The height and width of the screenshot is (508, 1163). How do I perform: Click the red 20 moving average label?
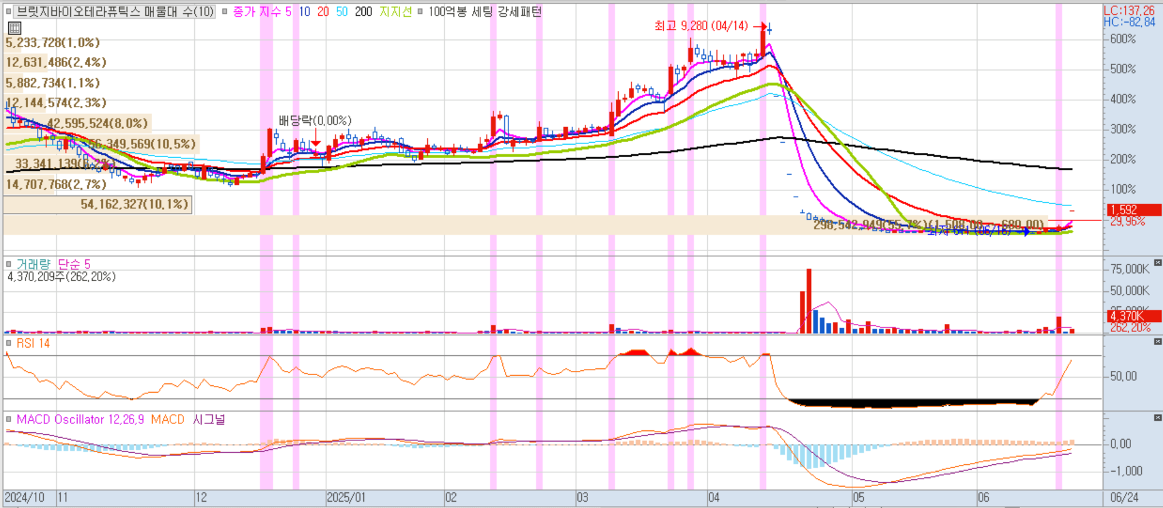tap(323, 11)
